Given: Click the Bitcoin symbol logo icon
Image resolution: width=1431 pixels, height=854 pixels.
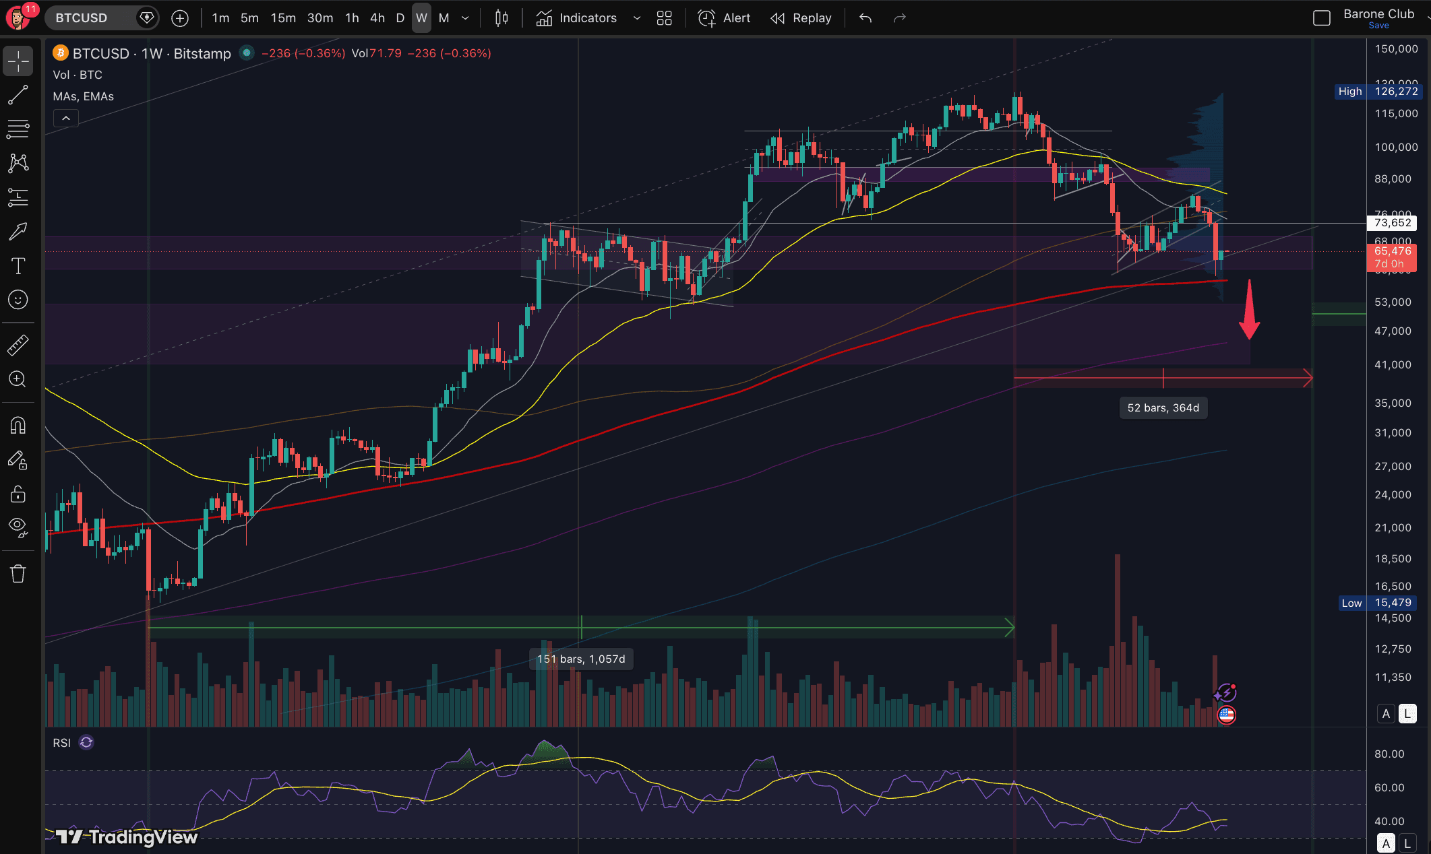Looking at the screenshot, I should pyautogui.click(x=61, y=53).
